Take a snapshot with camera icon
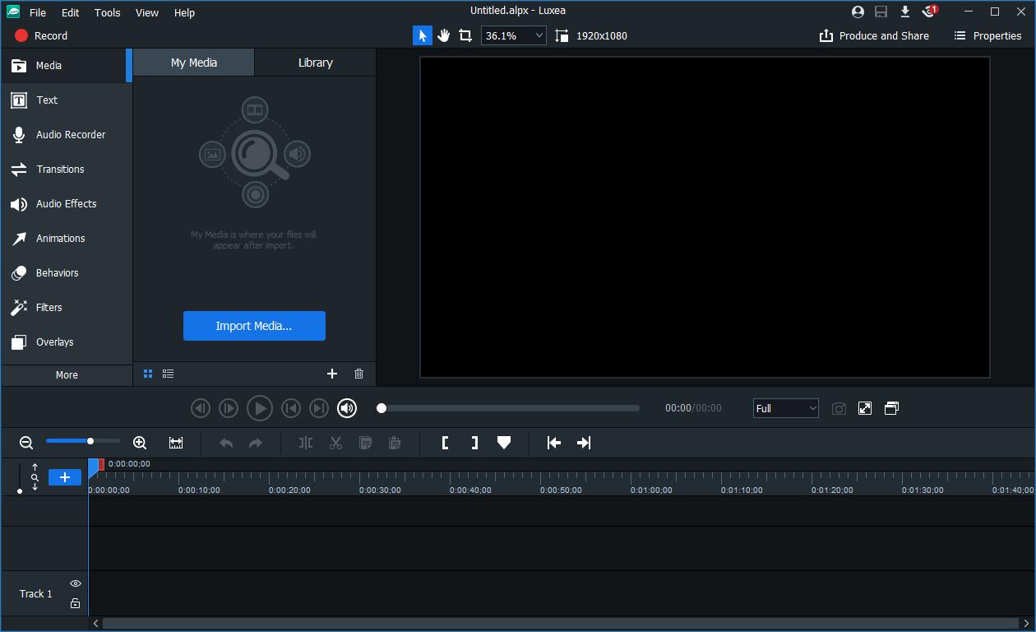The height and width of the screenshot is (632, 1036). click(839, 408)
